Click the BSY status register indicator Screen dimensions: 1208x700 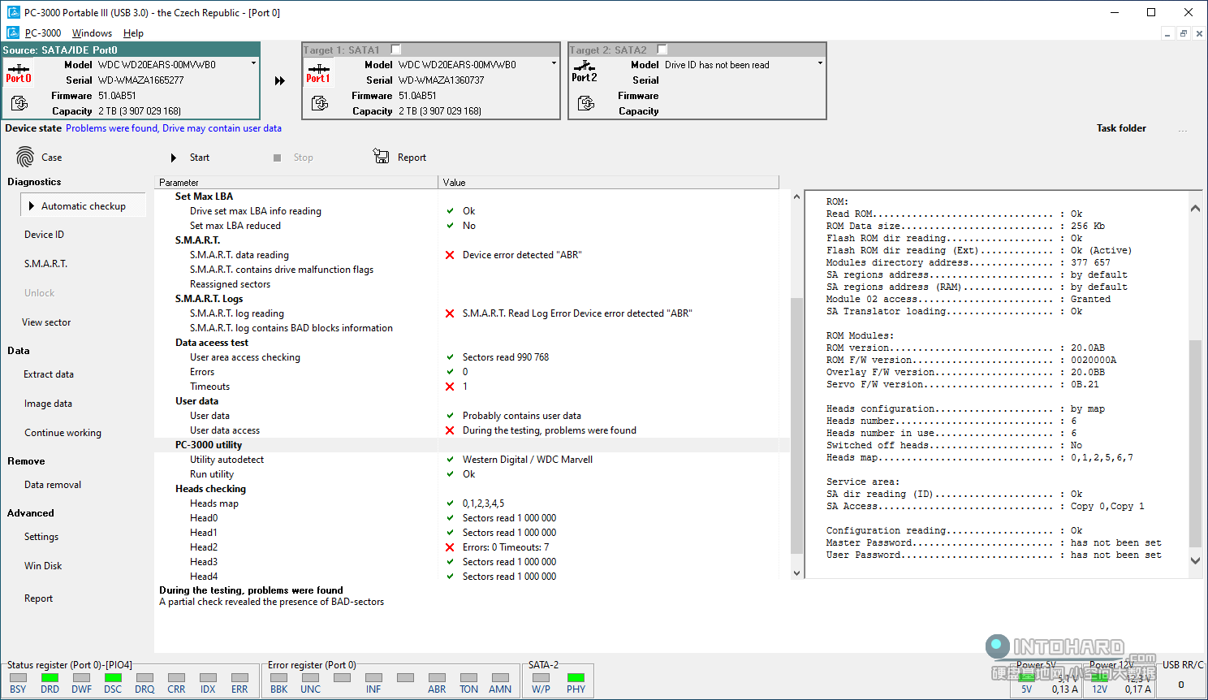(x=18, y=677)
